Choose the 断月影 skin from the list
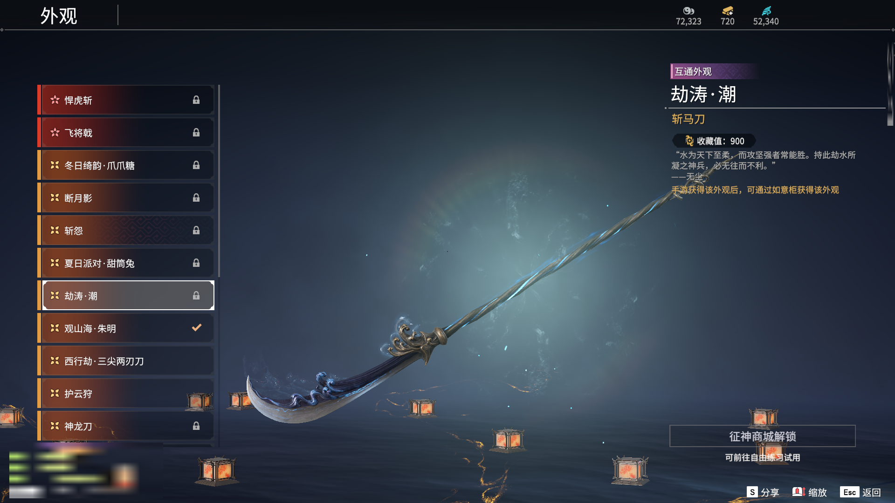This screenshot has width=895, height=503. (126, 198)
